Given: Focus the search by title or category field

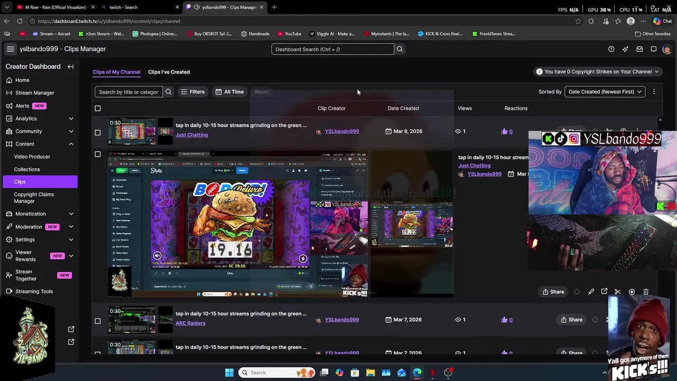Looking at the screenshot, I should (129, 92).
